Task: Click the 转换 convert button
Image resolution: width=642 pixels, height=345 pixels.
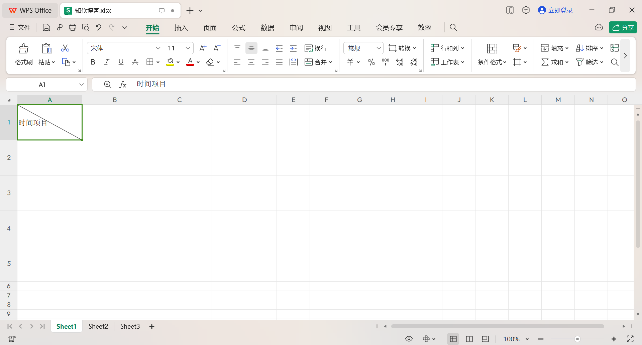Action: coord(402,48)
